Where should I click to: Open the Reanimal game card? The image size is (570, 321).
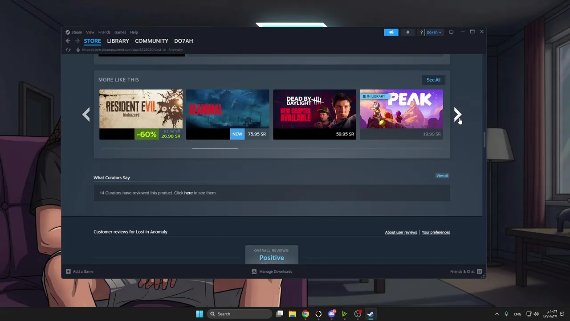[228, 114]
